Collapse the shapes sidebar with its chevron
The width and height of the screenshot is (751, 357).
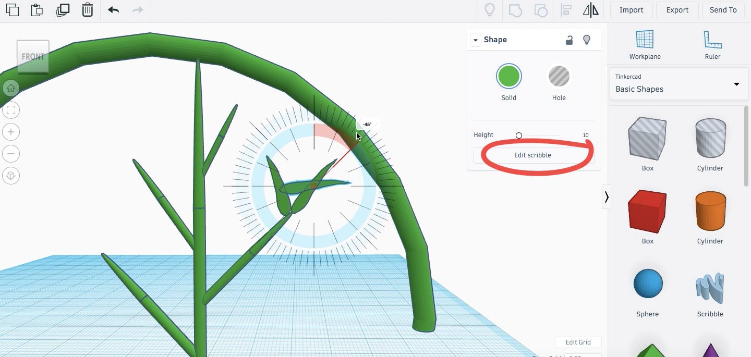click(606, 197)
